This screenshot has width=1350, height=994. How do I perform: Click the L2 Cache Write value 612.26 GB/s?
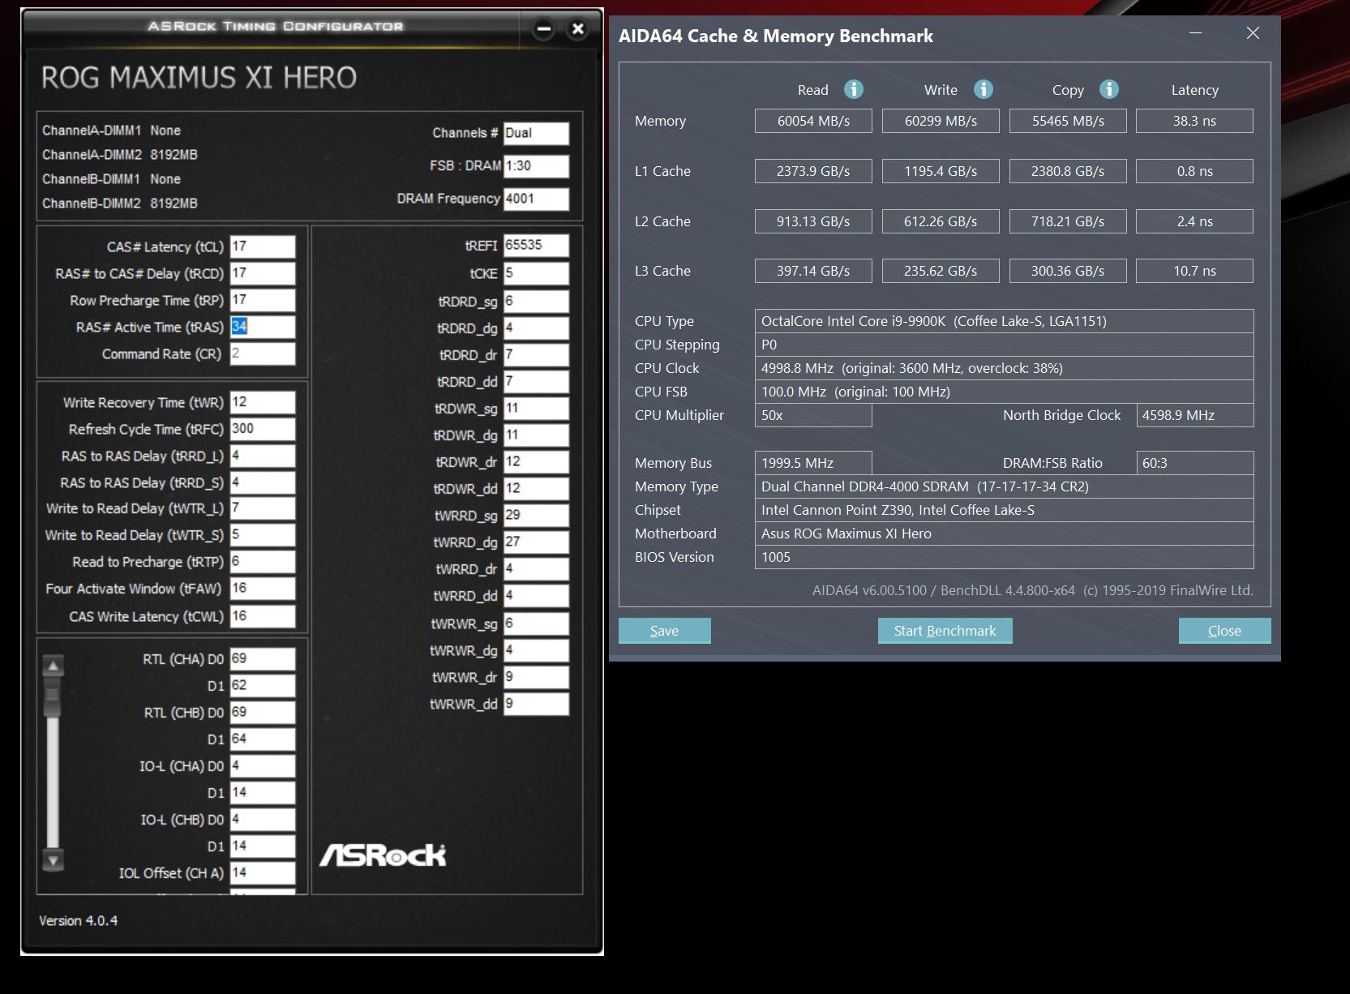tap(941, 221)
